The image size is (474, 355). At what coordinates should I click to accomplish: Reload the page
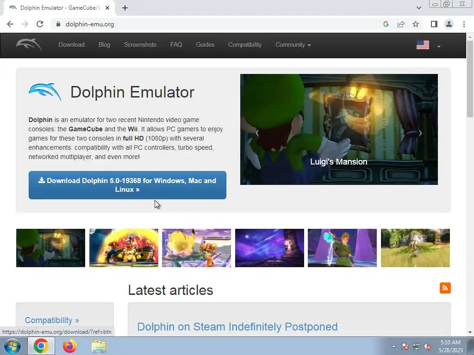[x=40, y=24]
